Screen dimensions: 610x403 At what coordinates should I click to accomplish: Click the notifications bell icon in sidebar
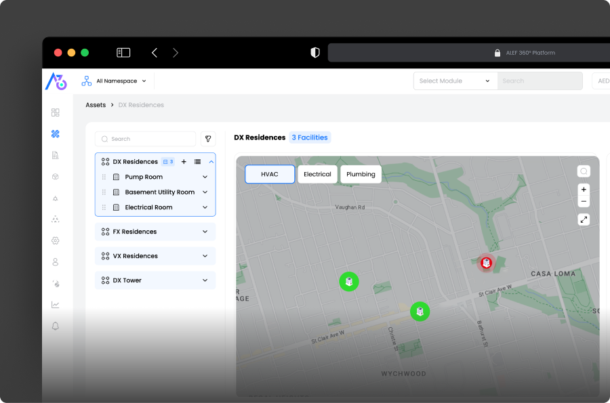pyautogui.click(x=56, y=326)
